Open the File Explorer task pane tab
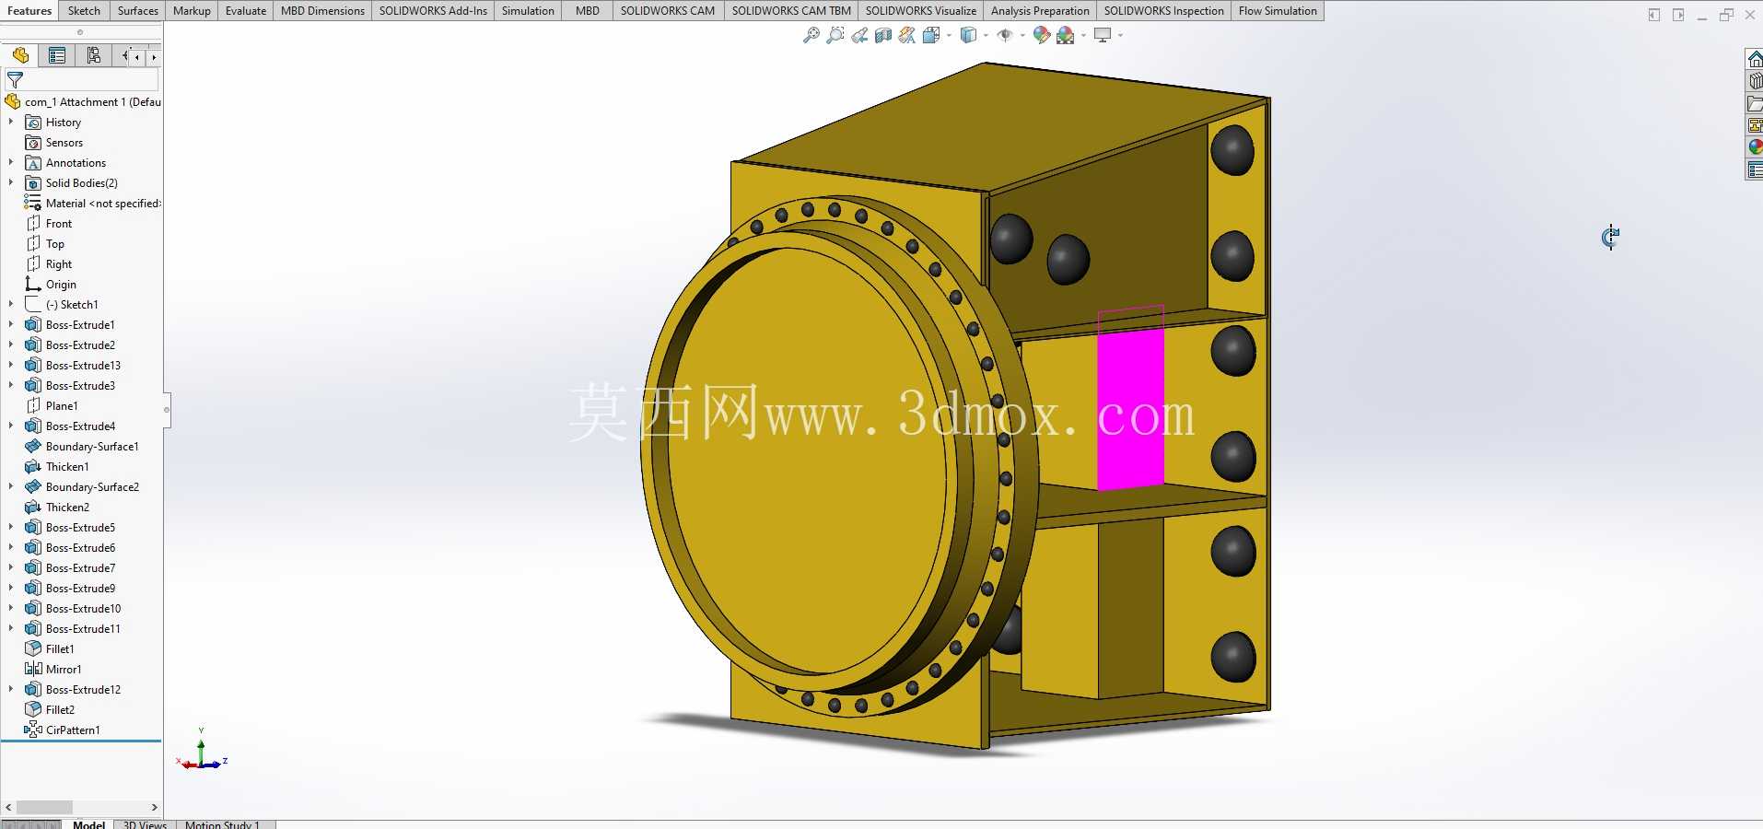The height and width of the screenshot is (829, 1763). tap(1755, 103)
